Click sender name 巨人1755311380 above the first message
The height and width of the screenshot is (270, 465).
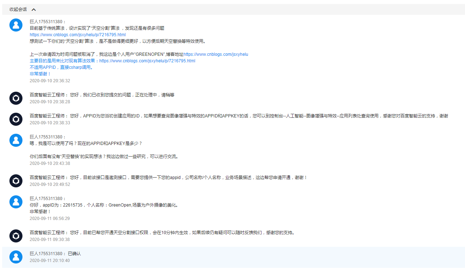[x=47, y=22]
